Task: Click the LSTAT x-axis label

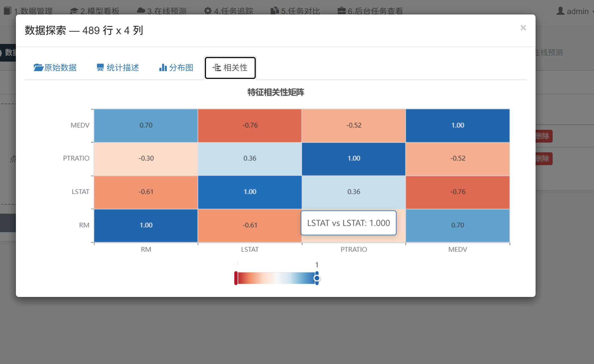Action: (250, 250)
